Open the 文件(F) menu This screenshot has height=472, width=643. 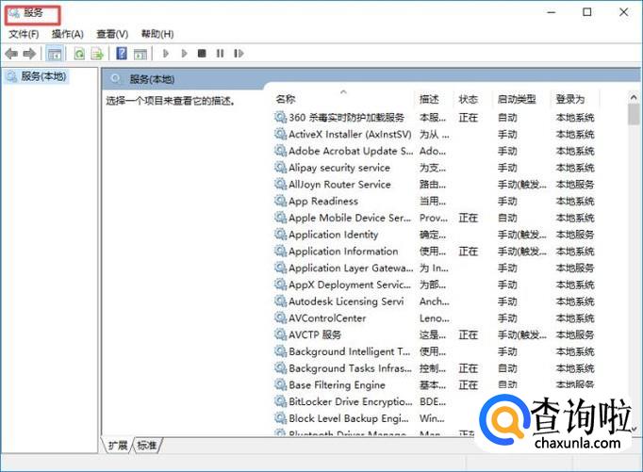[x=24, y=34]
